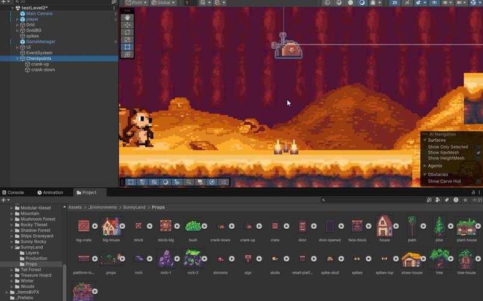The image size is (483, 301).
Task: Expand the UI object in Hierarchy
Action: [17, 47]
